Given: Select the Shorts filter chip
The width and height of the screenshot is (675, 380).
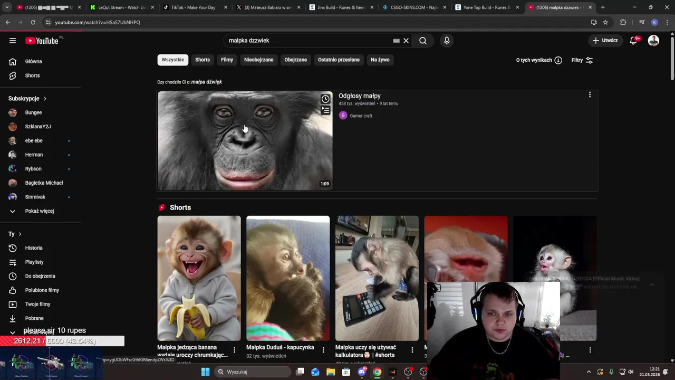Looking at the screenshot, I should 202,60.
